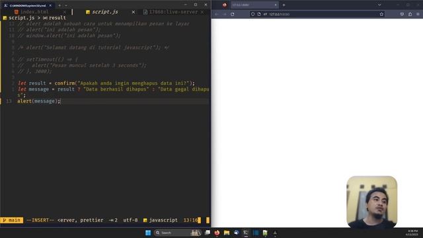423x238 pixels.
Task: Switch to the index.html buffer tab
Action: (34, 12)
